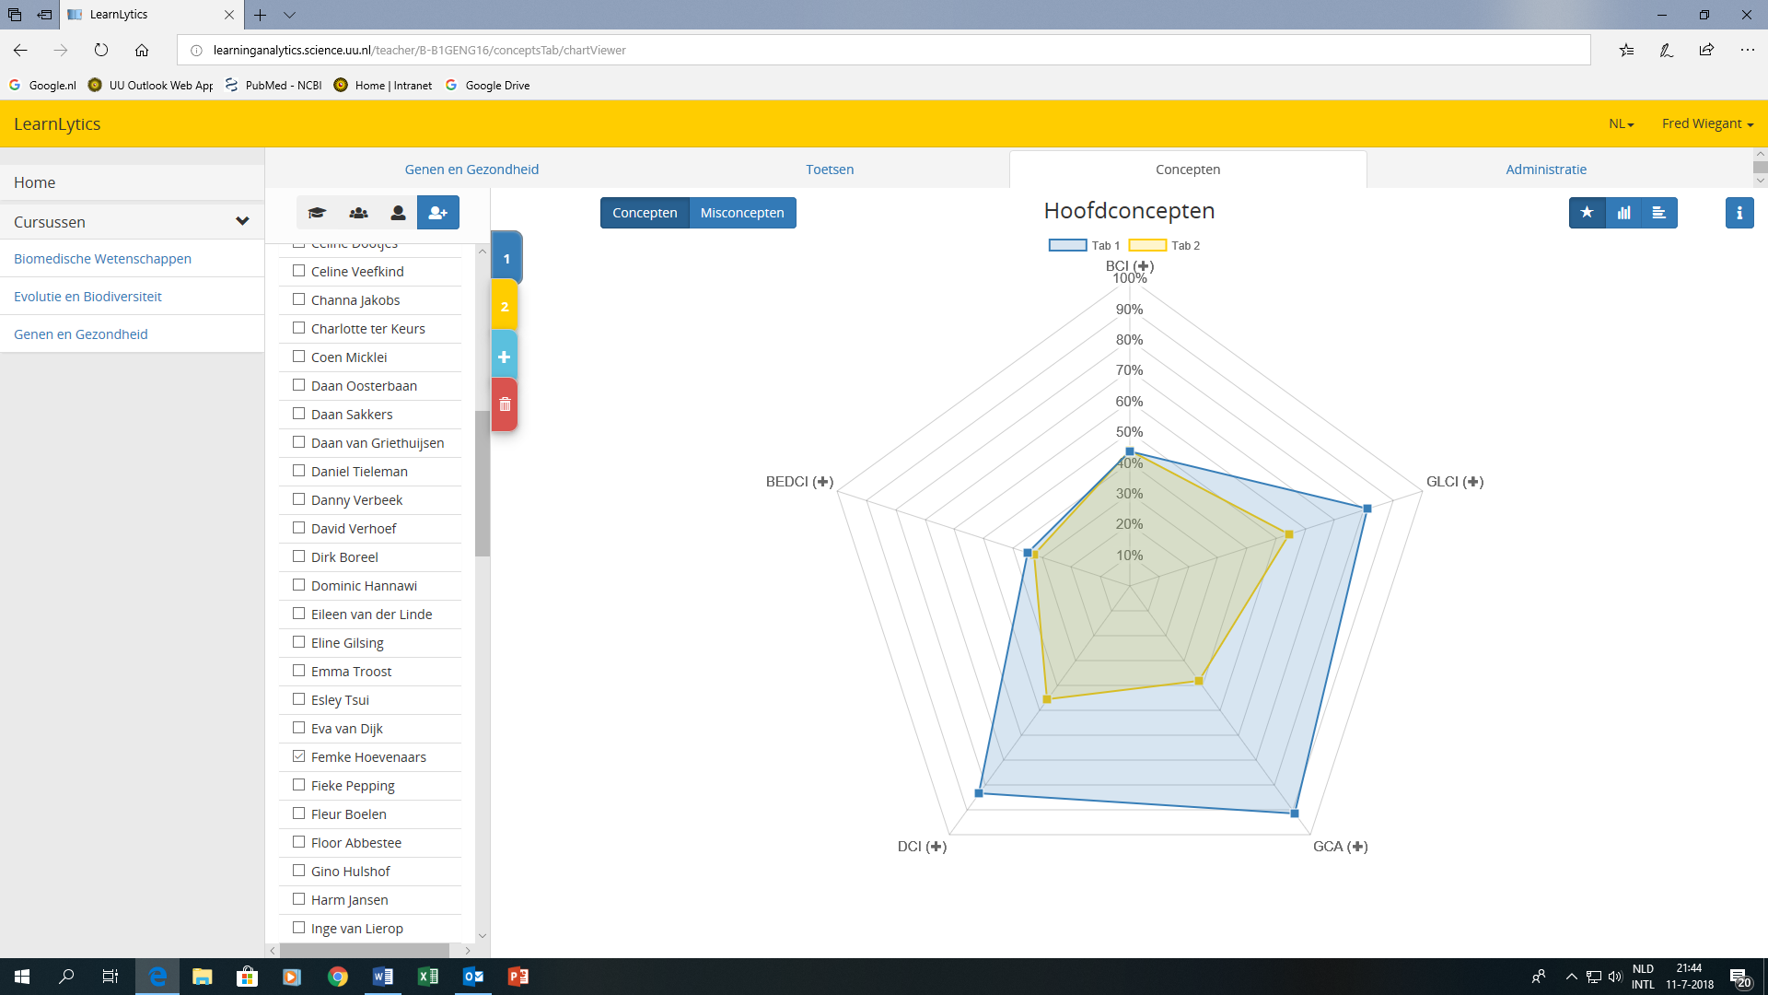Add a new tab with plus button

(505, 357)
